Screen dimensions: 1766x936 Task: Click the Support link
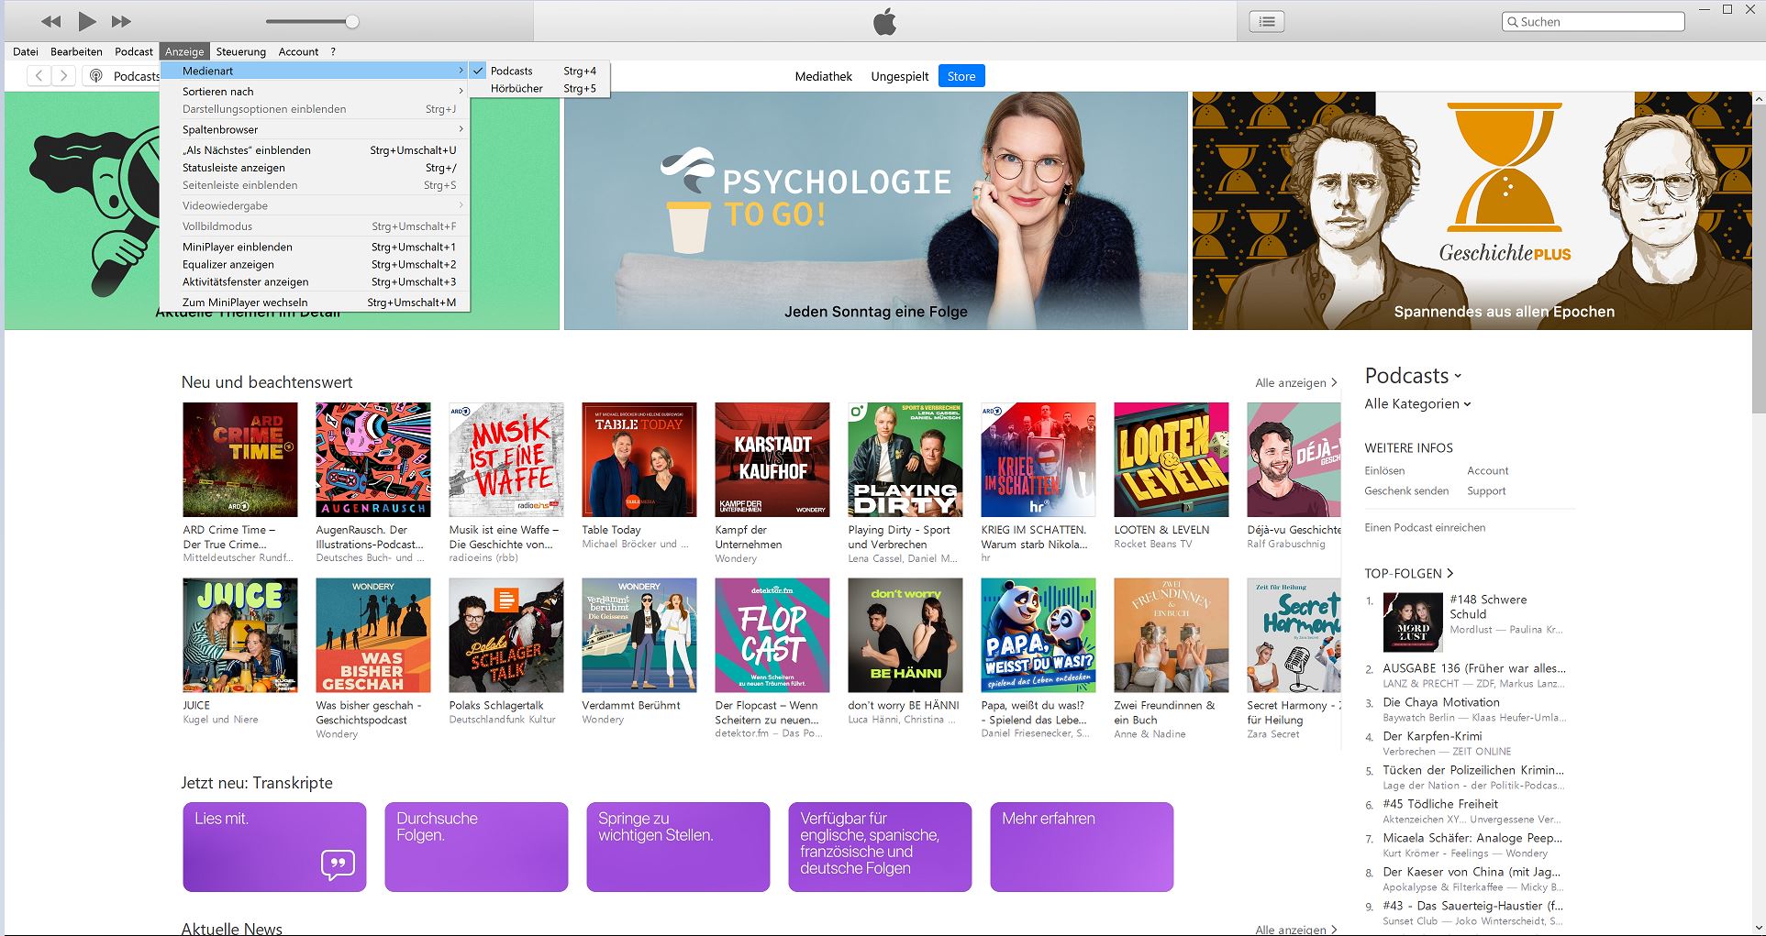click(x=1486, y=490)
